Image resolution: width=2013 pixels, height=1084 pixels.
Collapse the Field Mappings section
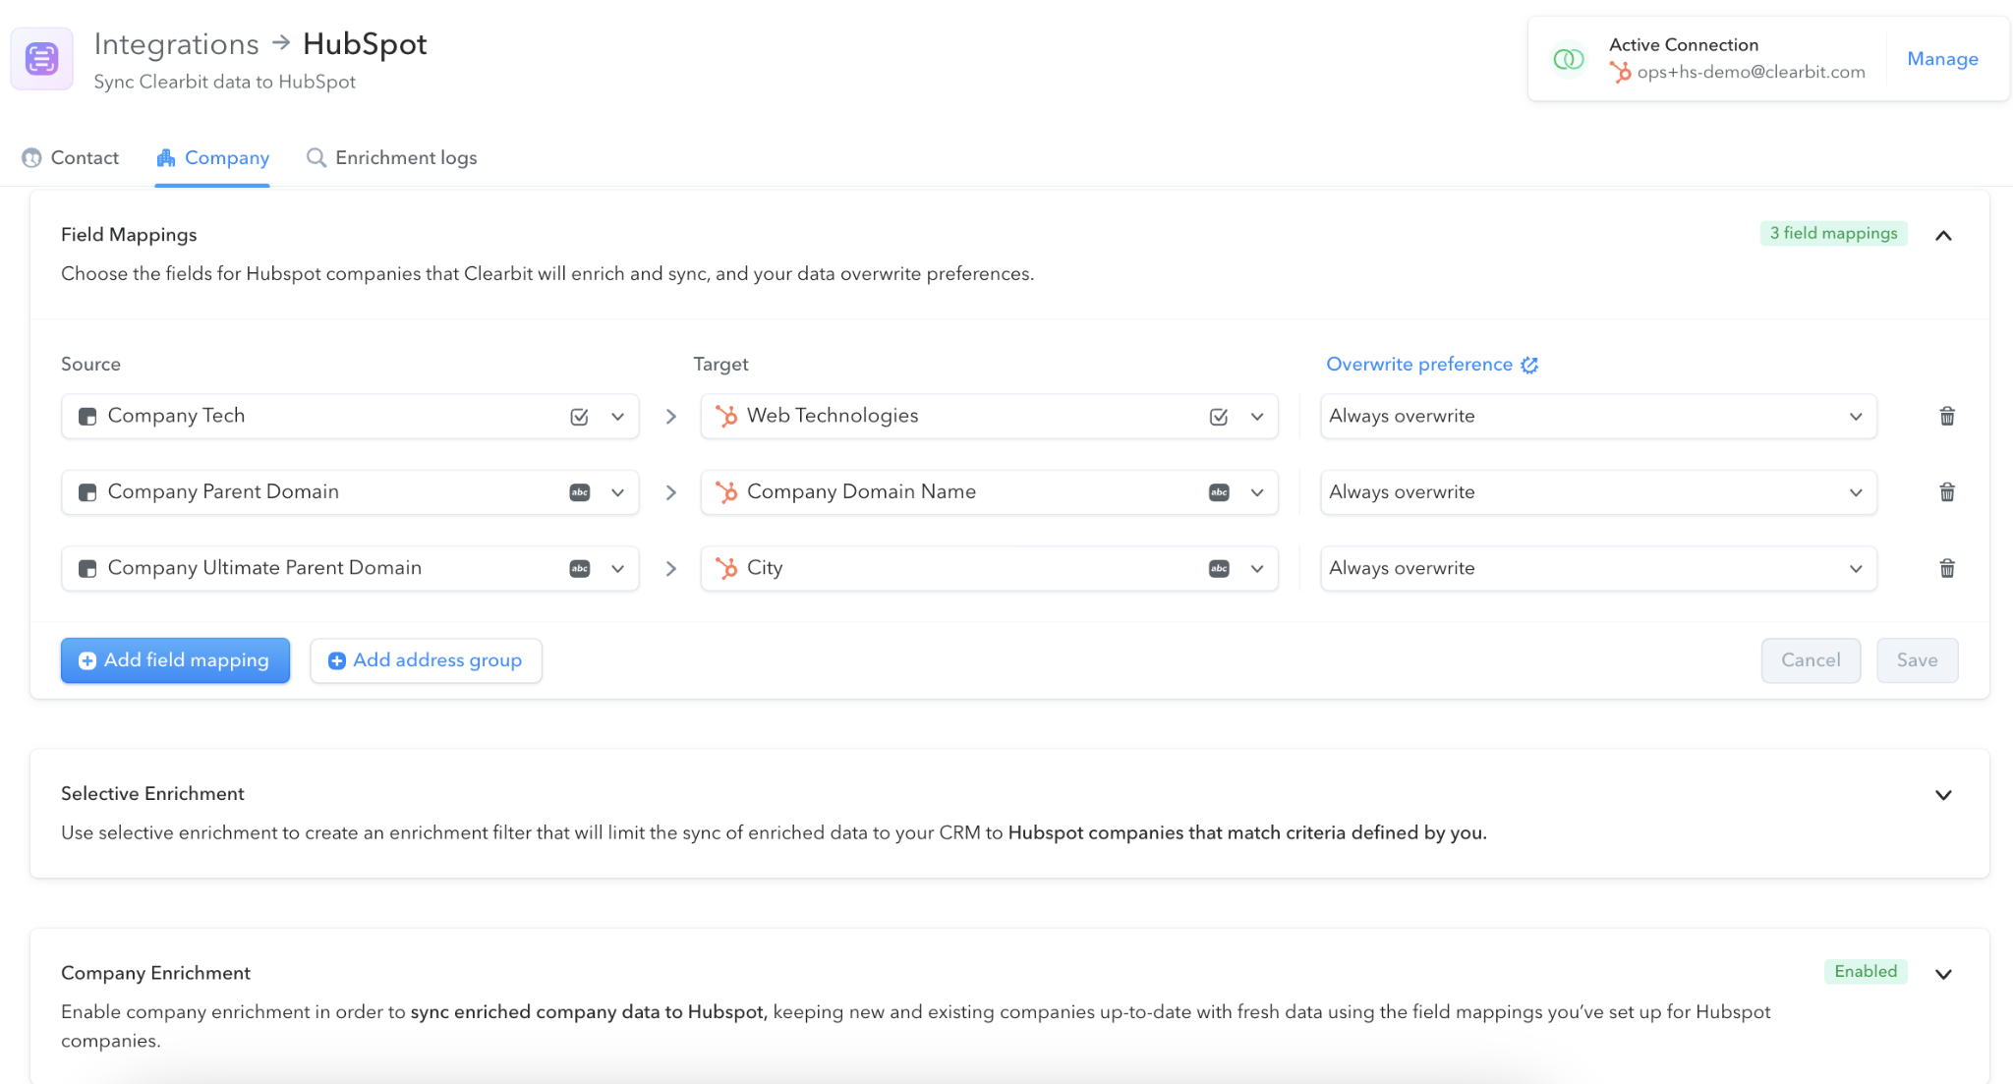[1943, 235]
